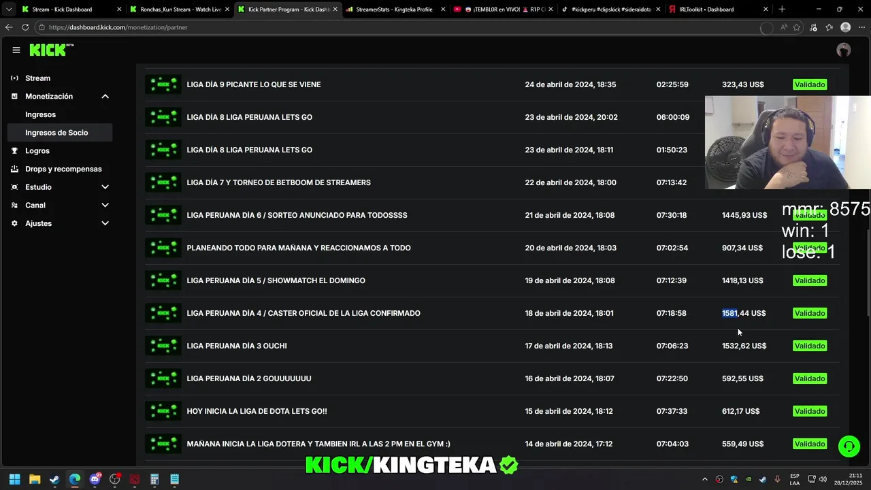871x490 pixels.
Task: Open browser settings and more menu
Action: click(x=861, y=27)
